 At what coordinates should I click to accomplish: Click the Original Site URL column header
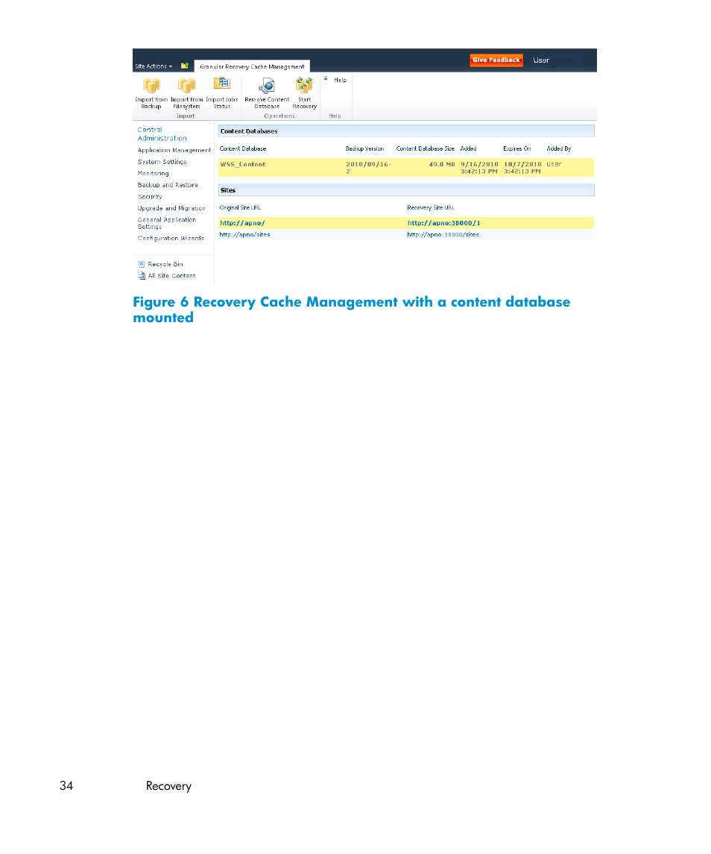[x=240, y=207]
